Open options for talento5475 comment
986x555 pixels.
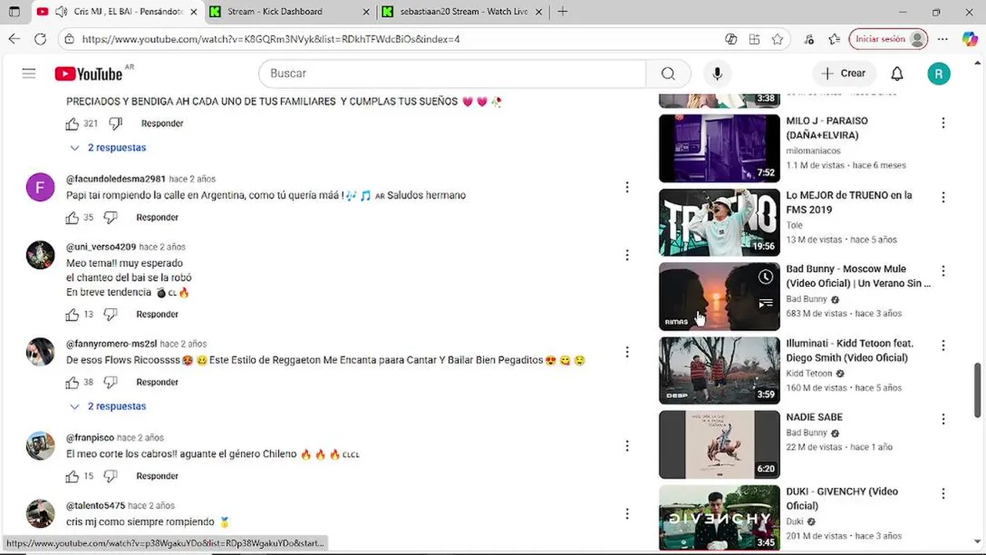coord(627,514)
